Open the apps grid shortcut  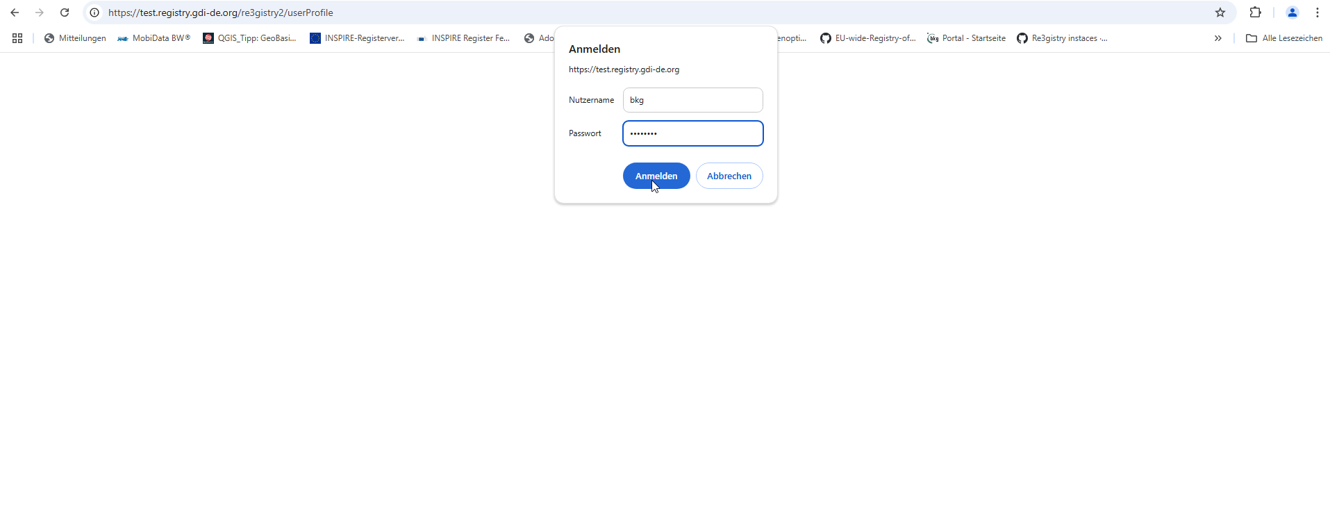(17, 38)
